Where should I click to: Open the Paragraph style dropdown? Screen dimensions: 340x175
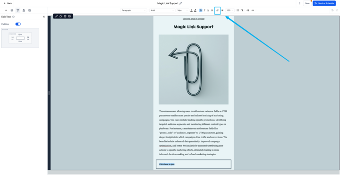134,10
